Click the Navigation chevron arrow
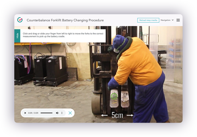197x137 pixels. [x=173, y=20]
